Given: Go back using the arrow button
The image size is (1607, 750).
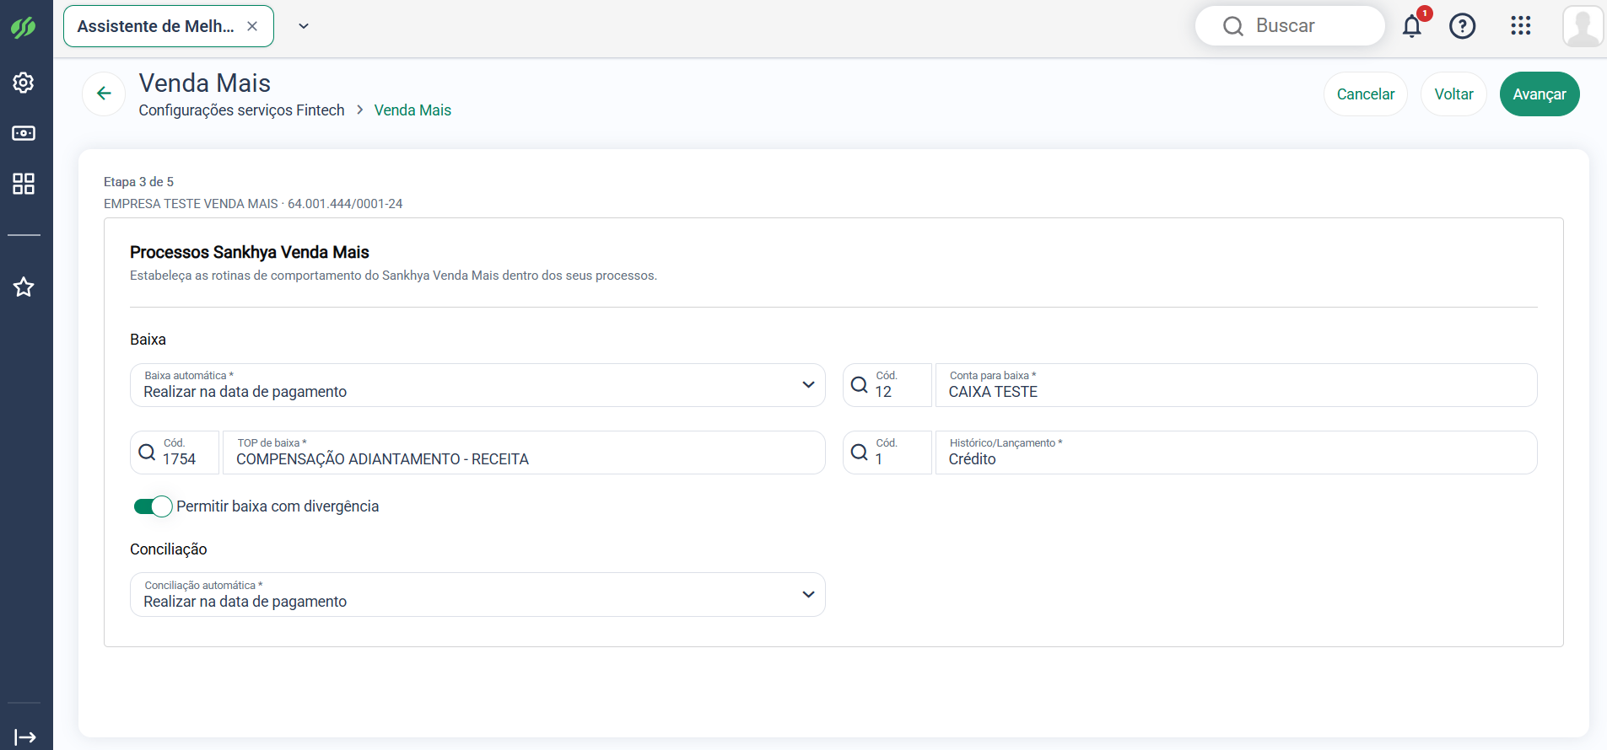Looking at the screenshot, I should coord(104,94).
